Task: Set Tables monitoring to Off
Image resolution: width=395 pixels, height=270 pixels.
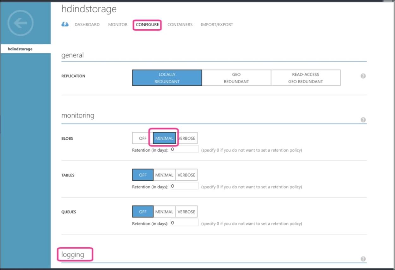Action: click(x=143, y=175)
